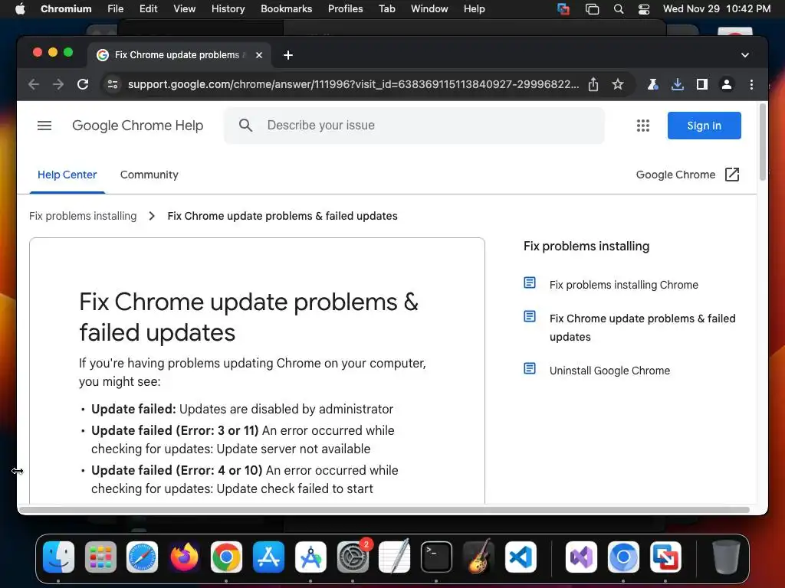
Task: Open the Tab menu
Action: [387, 9]
